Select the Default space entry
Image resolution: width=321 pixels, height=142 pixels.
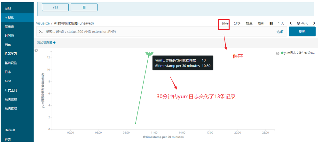(x=10, y=130)
